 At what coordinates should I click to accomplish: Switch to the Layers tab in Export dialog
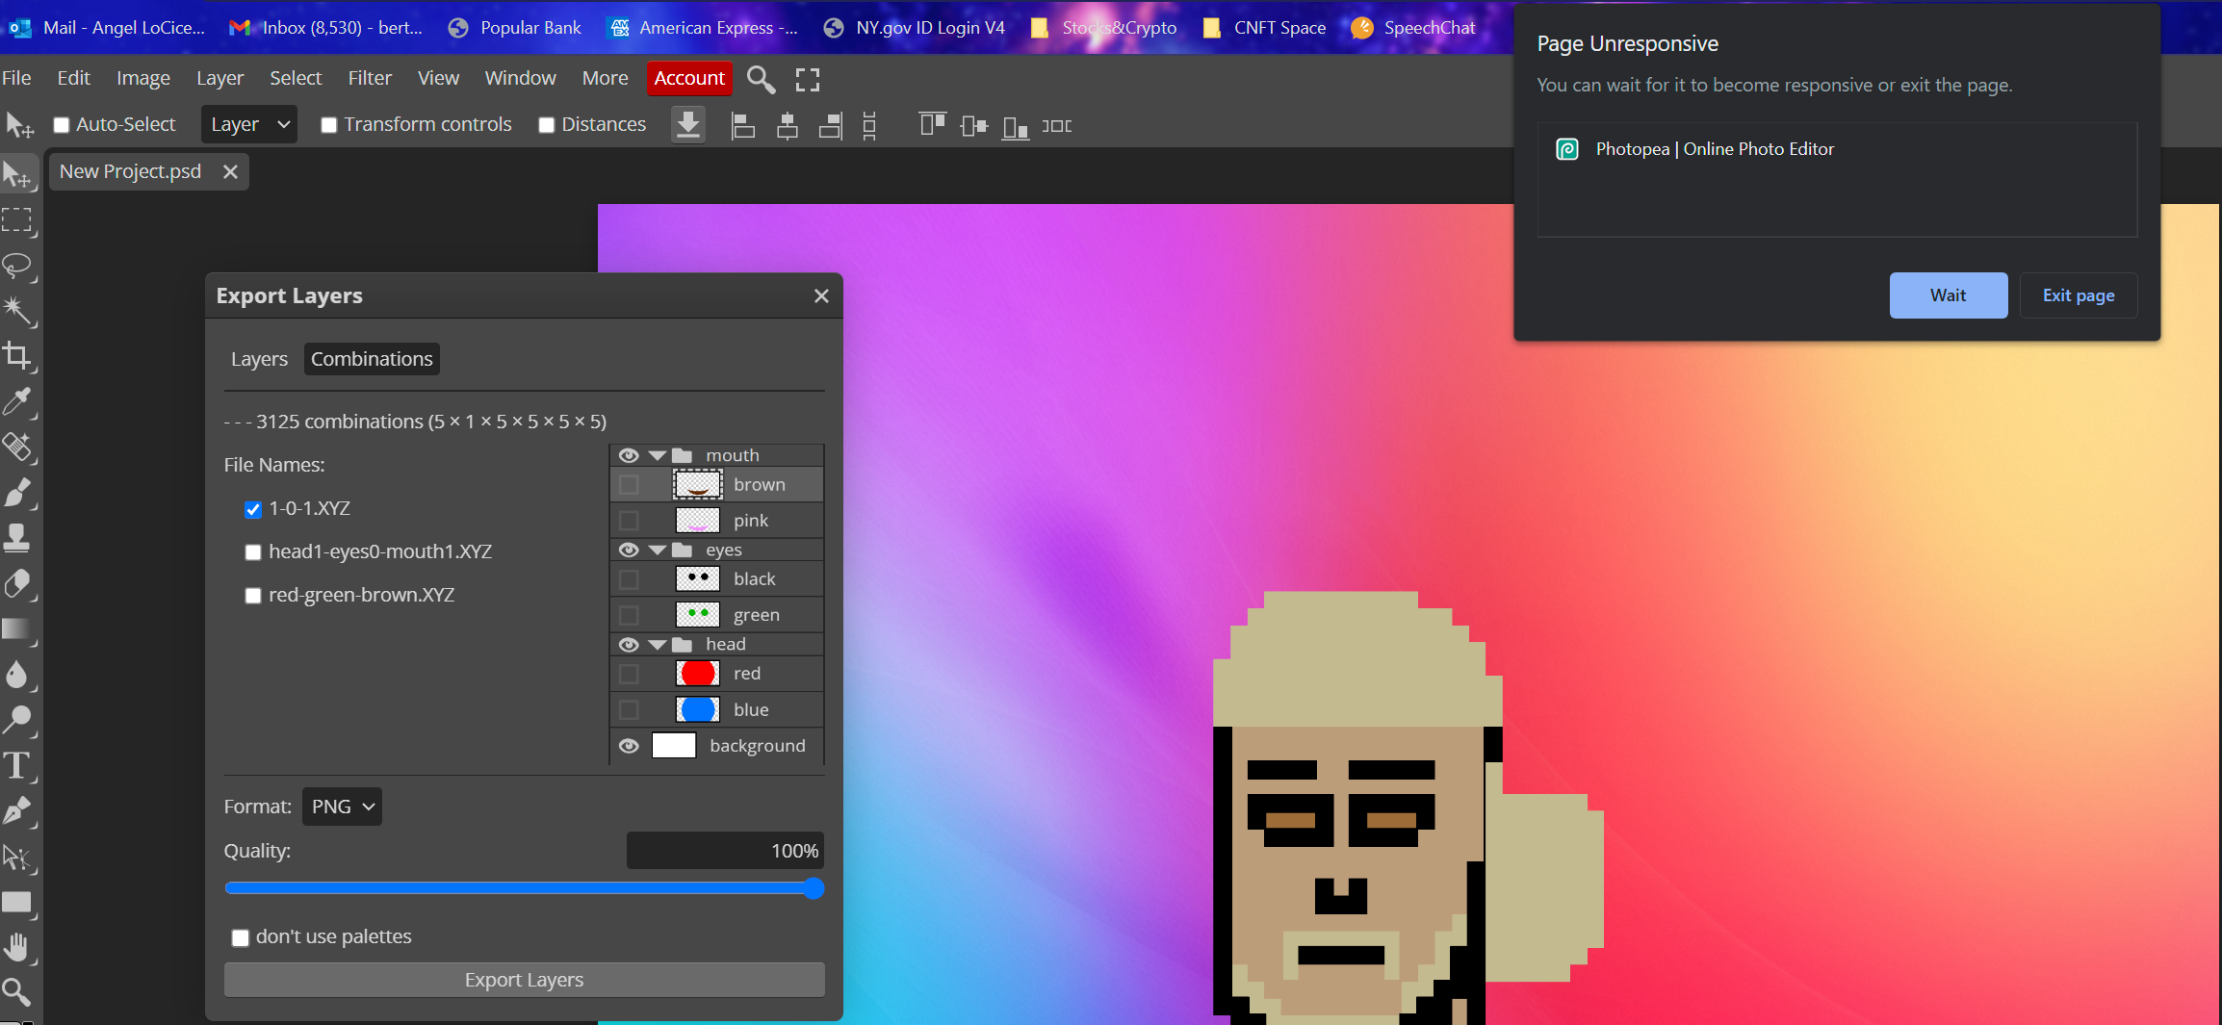[259, 359]
